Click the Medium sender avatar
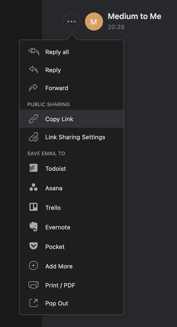Image resolution: width=177 pixels, height=327 pixels. tap(94, 22)
